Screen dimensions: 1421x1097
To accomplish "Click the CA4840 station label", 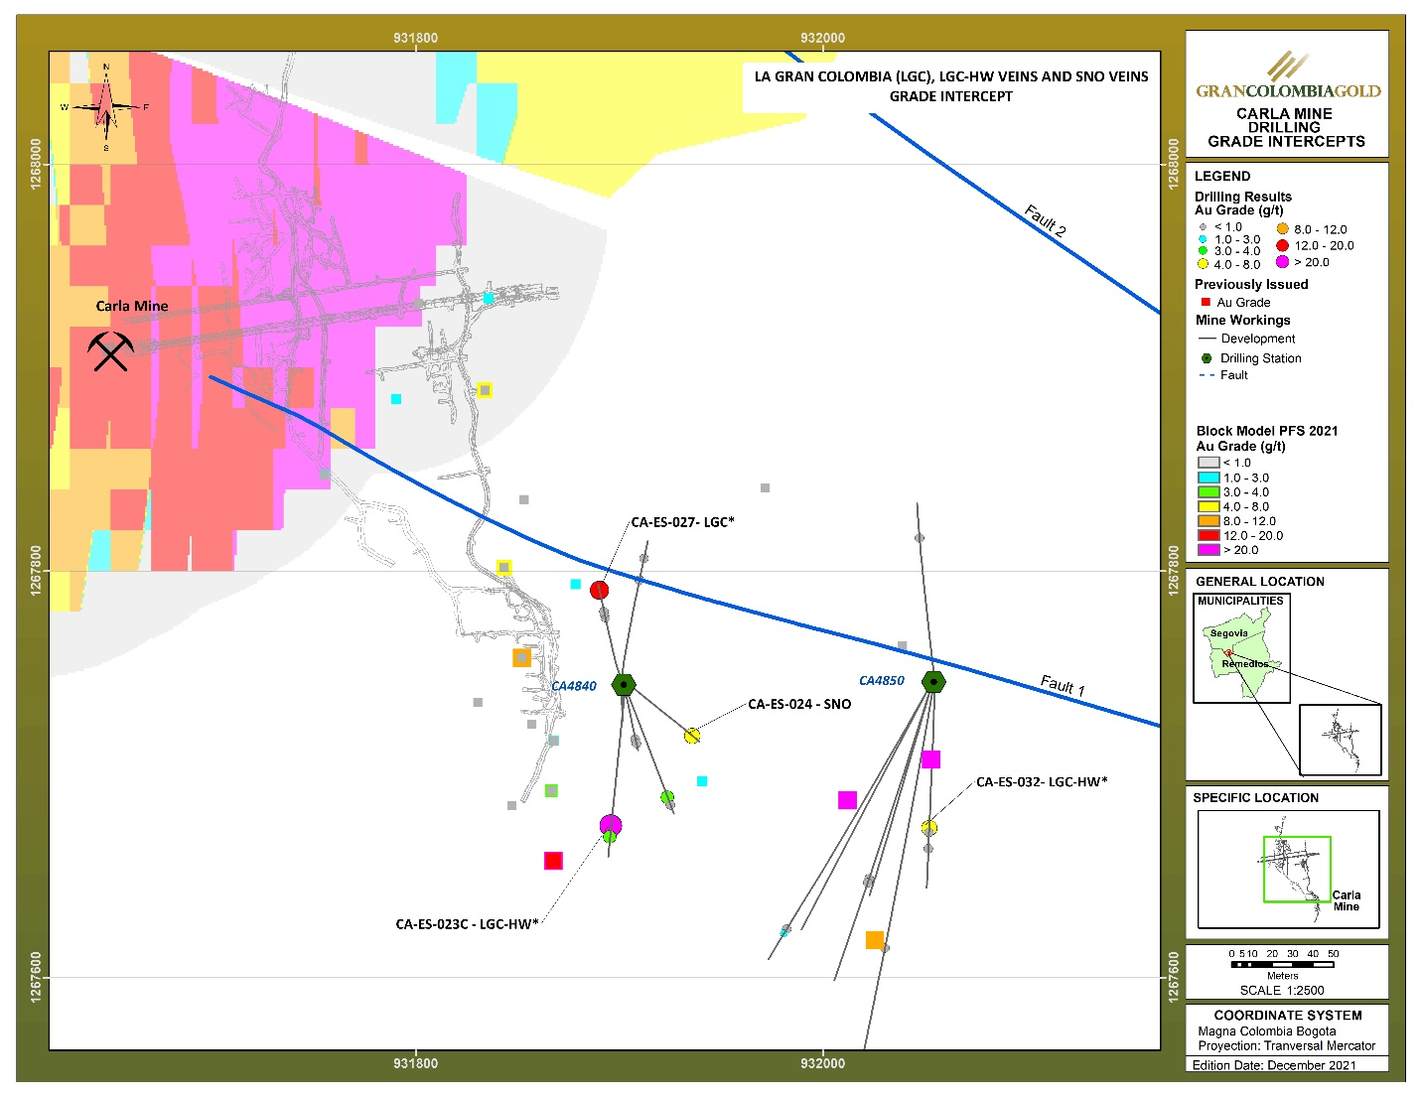I will [x=574, y=686].
